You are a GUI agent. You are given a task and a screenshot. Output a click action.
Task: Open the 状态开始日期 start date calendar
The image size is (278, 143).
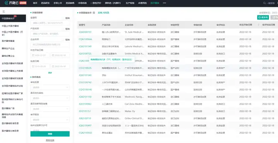40,55
